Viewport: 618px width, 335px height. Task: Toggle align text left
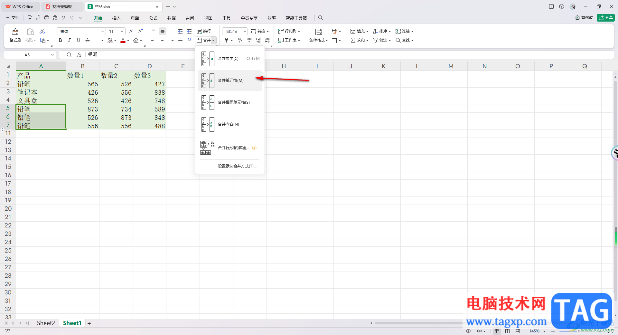click(154, 40)
